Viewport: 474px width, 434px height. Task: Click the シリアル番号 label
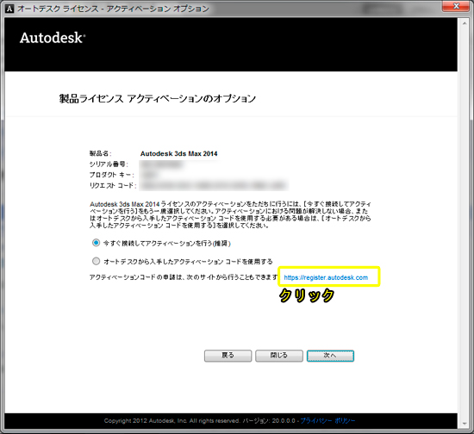(109, 164)
